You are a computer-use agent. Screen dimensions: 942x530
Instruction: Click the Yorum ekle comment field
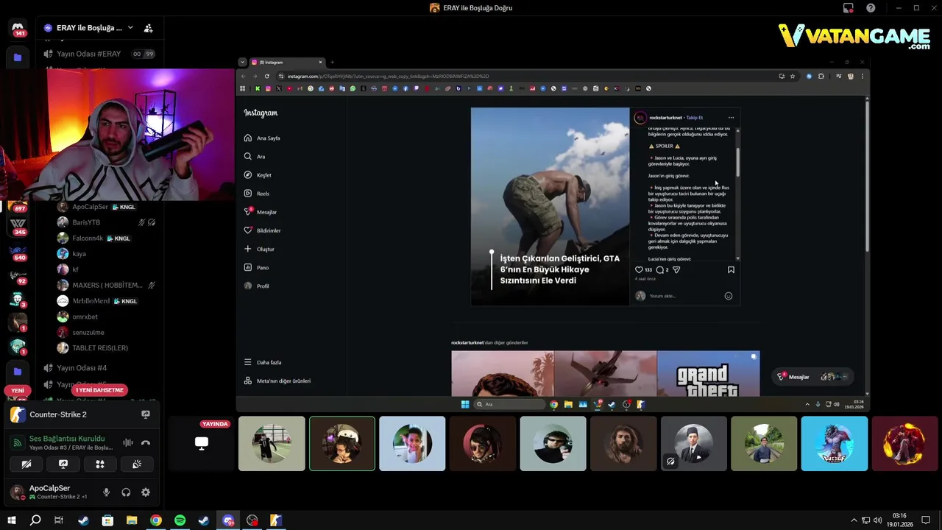tap(684, 296)
